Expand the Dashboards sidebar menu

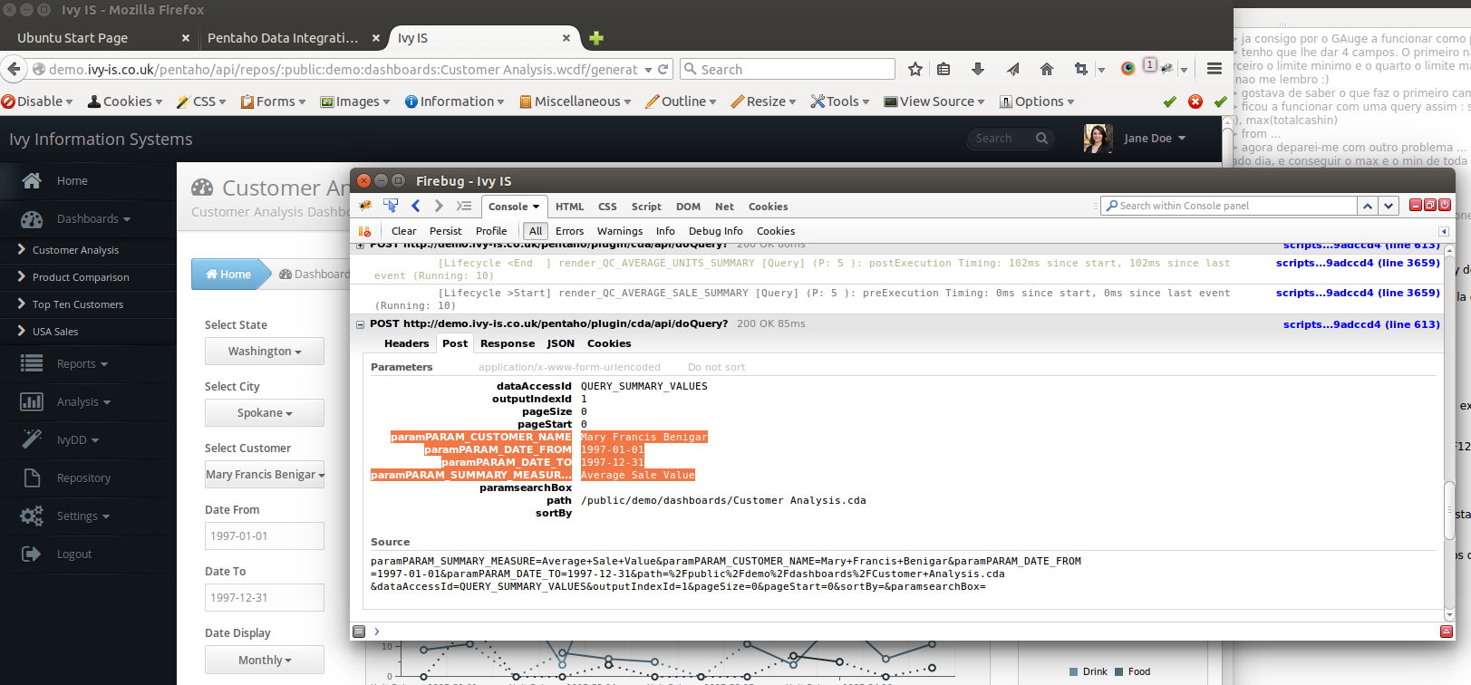[x=93, y=218]
